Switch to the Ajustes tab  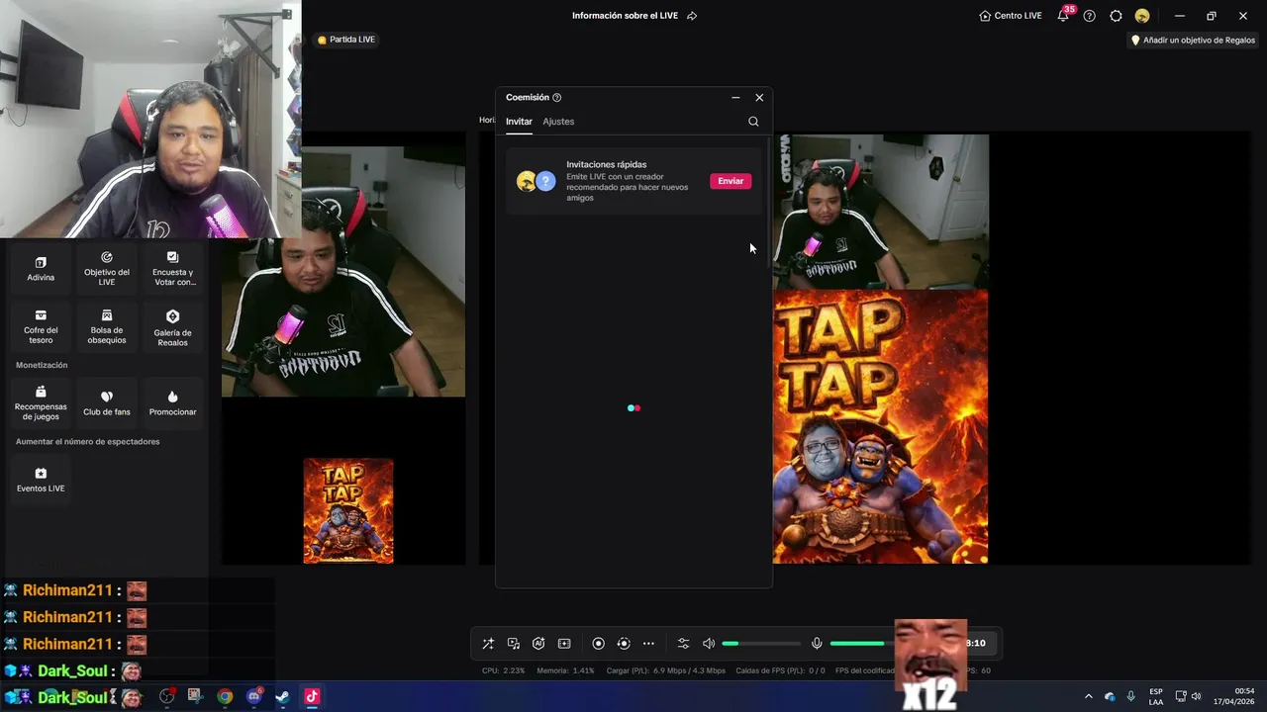558,122
